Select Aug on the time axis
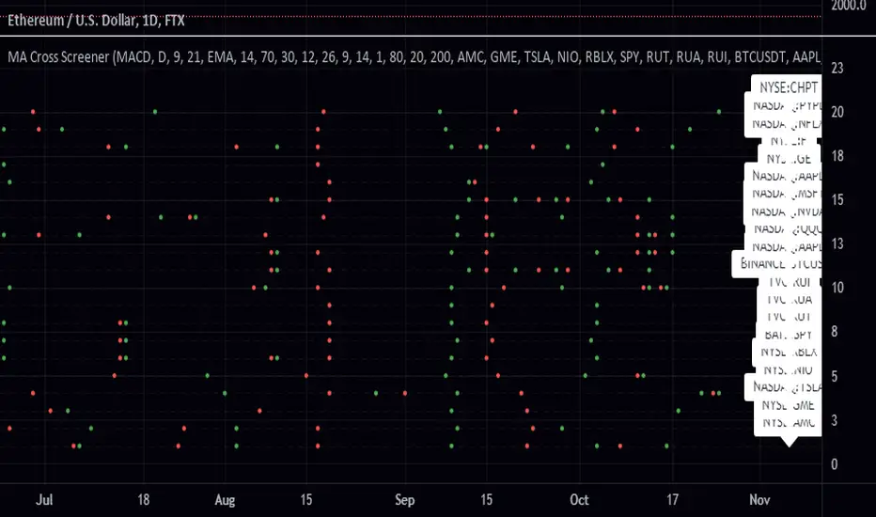This screenshot has height=517, width=876. 226,499
